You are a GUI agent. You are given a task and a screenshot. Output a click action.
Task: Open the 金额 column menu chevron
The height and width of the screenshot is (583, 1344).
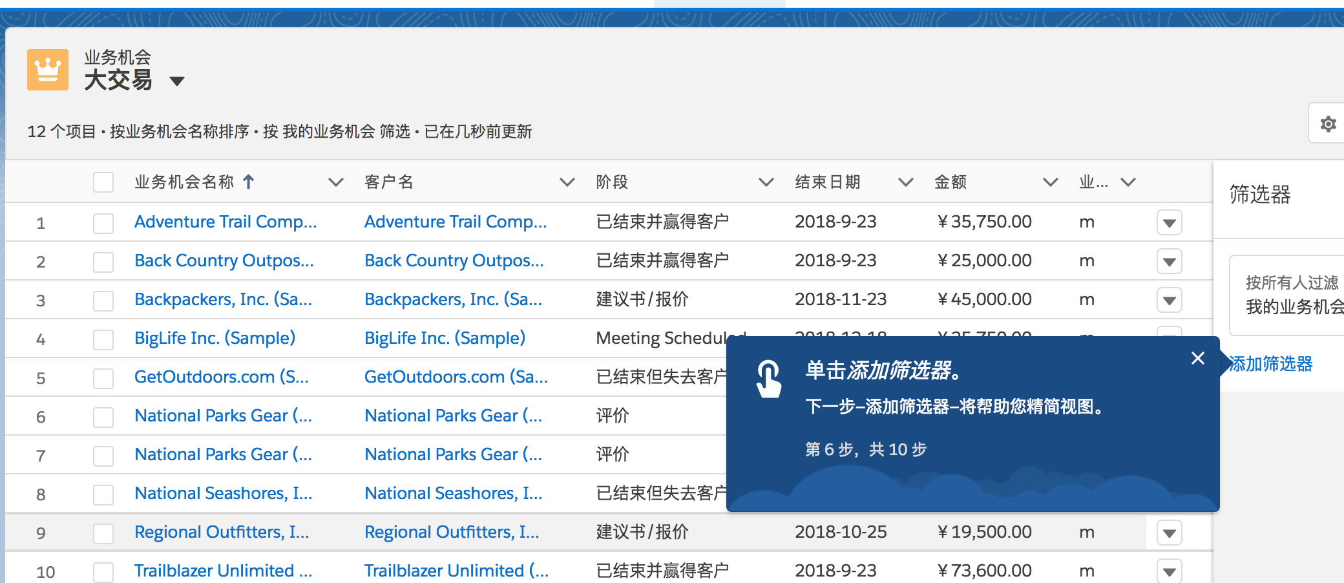pyautogui.click(x=1051, y=182)
